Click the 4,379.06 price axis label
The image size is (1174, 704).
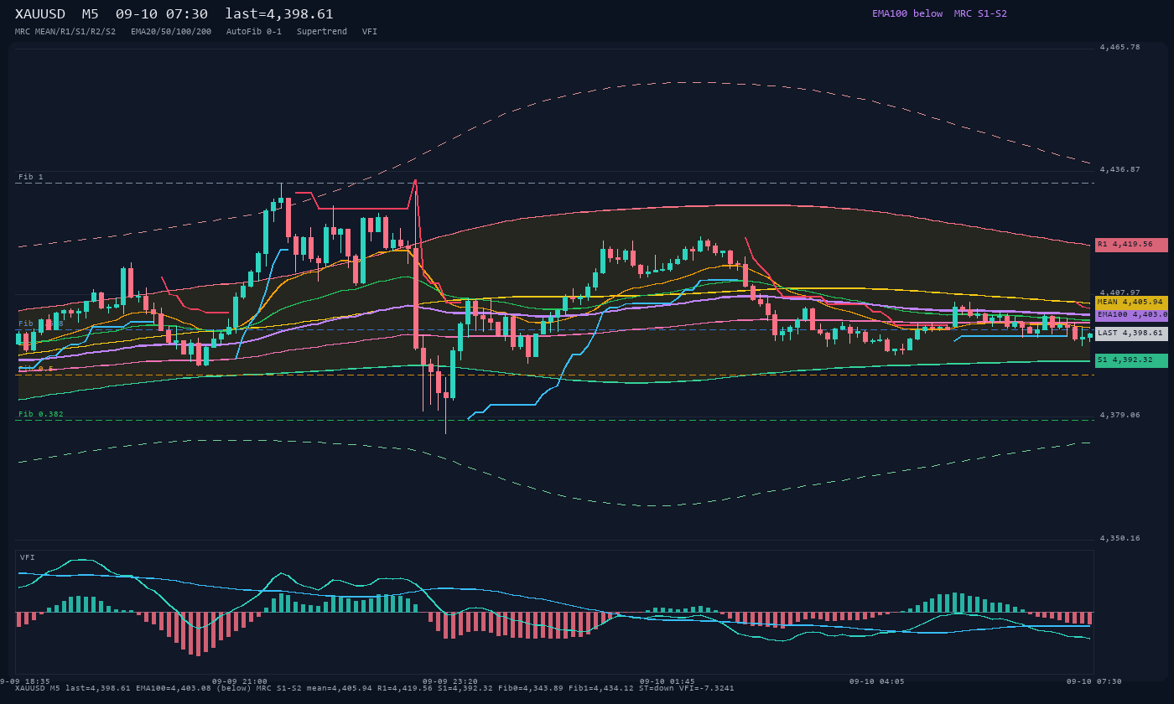[1119, 415]
